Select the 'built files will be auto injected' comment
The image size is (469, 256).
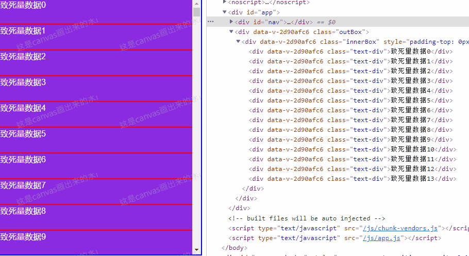(x=307, y=218)
